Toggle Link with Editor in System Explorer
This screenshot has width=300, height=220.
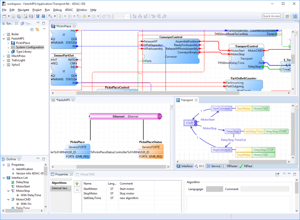(37, 29)
